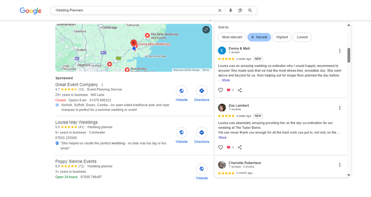This screenshot has height=197, width=371.
Task: Sort reviews by Lowest
Action: [x=302, y=37]
